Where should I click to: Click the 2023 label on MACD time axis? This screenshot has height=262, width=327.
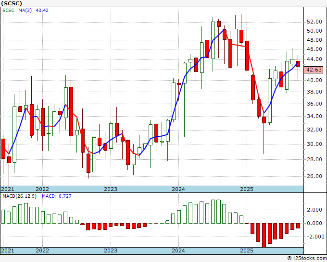click(x=111, y=250)
